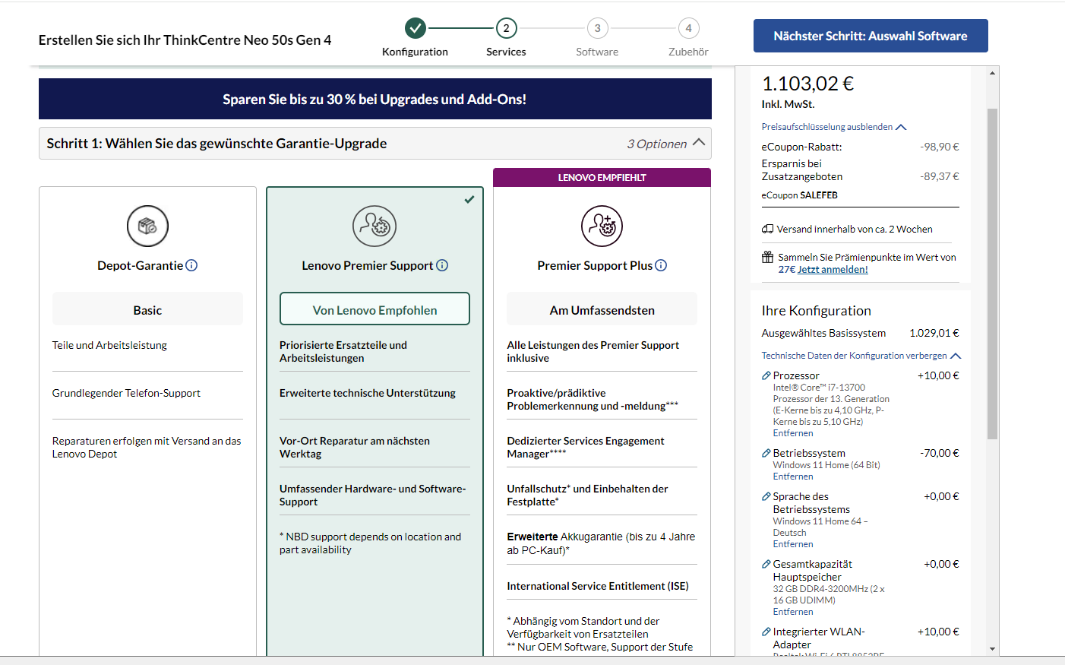
Task: Collapse Preisaufschlüsselung ausblenden
Action: point(834,127)
